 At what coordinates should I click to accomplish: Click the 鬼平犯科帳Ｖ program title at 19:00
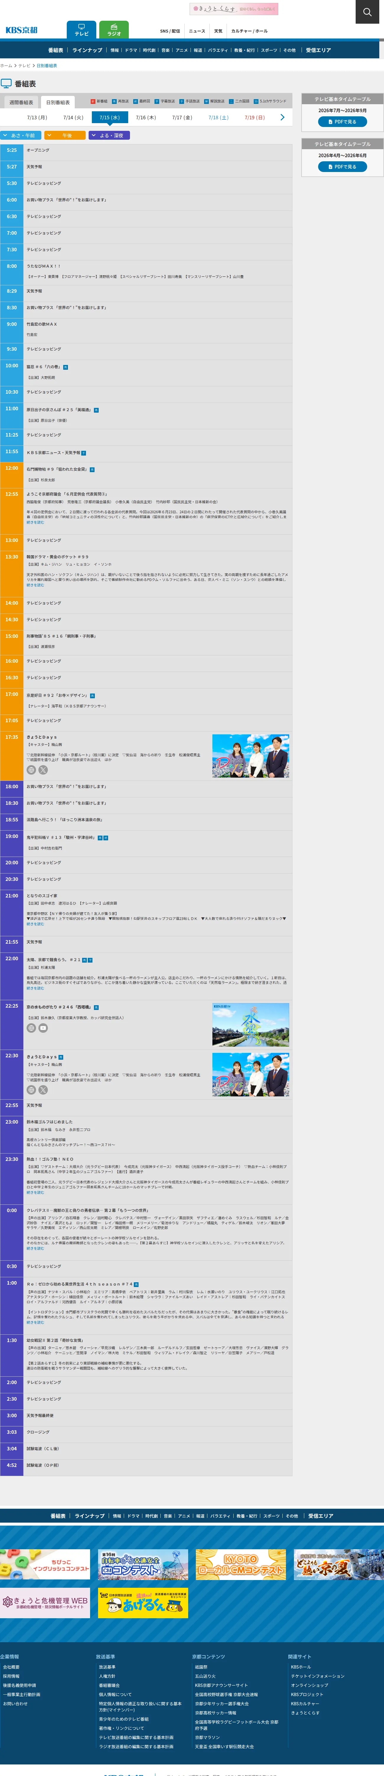pos(61,838)
